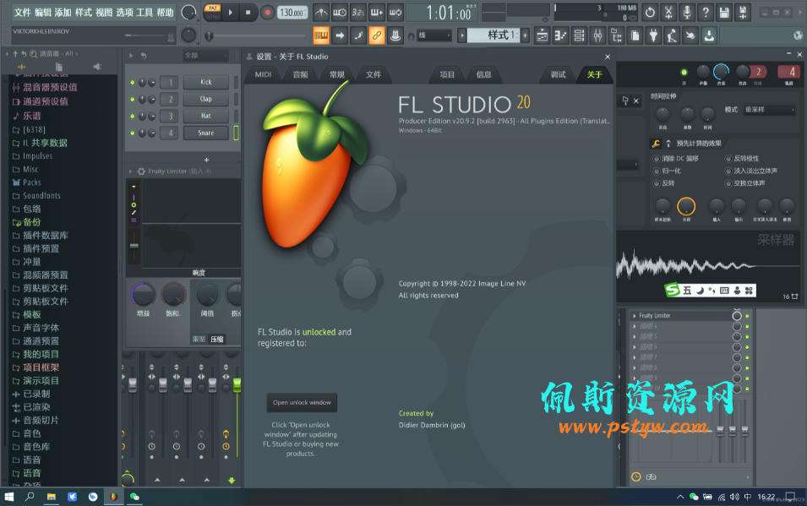Close the 设置 dialog

[608, 57]
